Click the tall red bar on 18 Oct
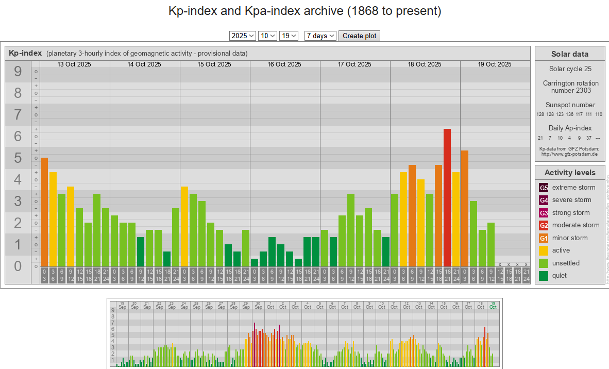Image resolution: width=609 pixels, height=369 pixels. (x=447, y=197)
